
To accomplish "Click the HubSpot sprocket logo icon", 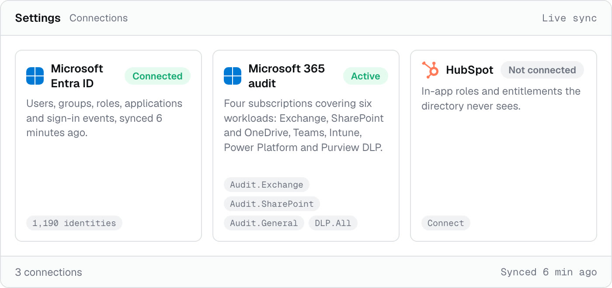I will click(x=430, y=70).
